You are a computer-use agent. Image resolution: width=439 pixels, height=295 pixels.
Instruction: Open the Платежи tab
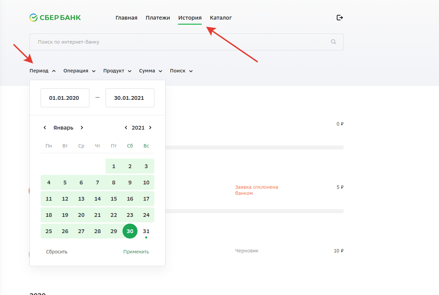tap(158, 18)
